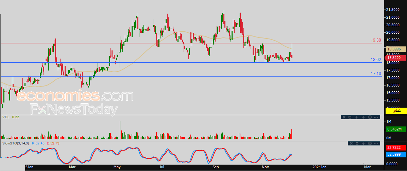This screenshot has width=407, height=171.
Task: Click the yellow Arabic scale-type label
Action: [x=396, y=110]
